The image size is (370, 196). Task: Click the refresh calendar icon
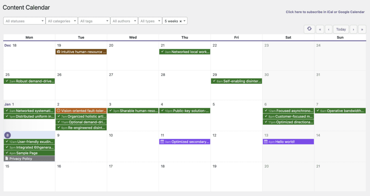click(x=309, y=29)
